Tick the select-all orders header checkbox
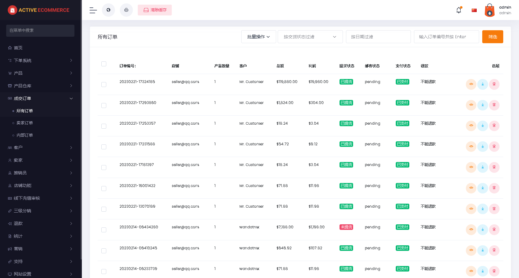The image size is (519, 278). pos(104,64)
